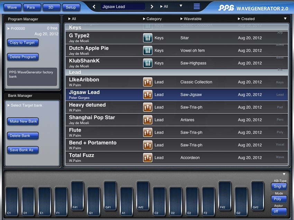
Task: Edit the PPG WaveGenerator factory bank description
Action: pos(32,77)
